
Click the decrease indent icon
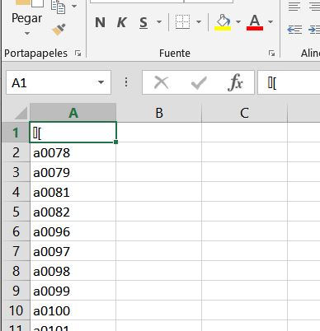click(x=294, y=30)
